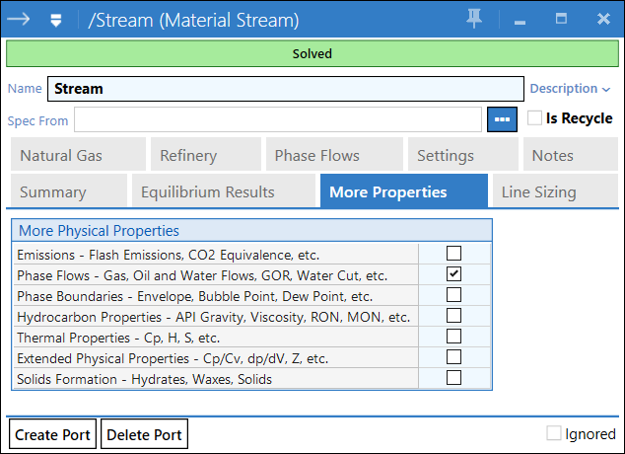Open the title bar dropdown marker icon

[x=56, y=19]
